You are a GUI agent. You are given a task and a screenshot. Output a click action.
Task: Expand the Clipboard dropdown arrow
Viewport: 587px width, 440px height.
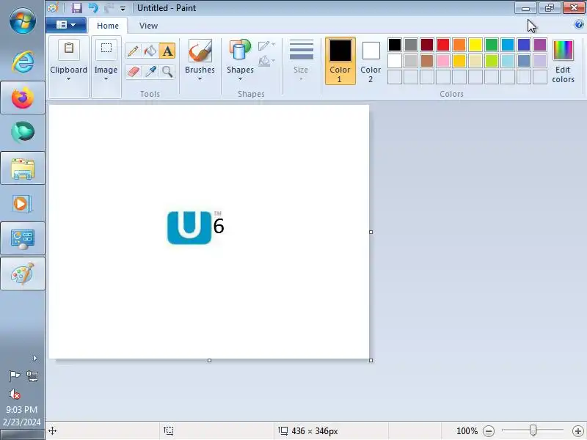(x=68, y=79)
